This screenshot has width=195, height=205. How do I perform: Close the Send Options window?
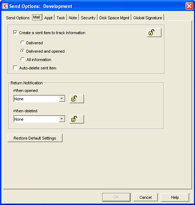[x=189, y=6]
